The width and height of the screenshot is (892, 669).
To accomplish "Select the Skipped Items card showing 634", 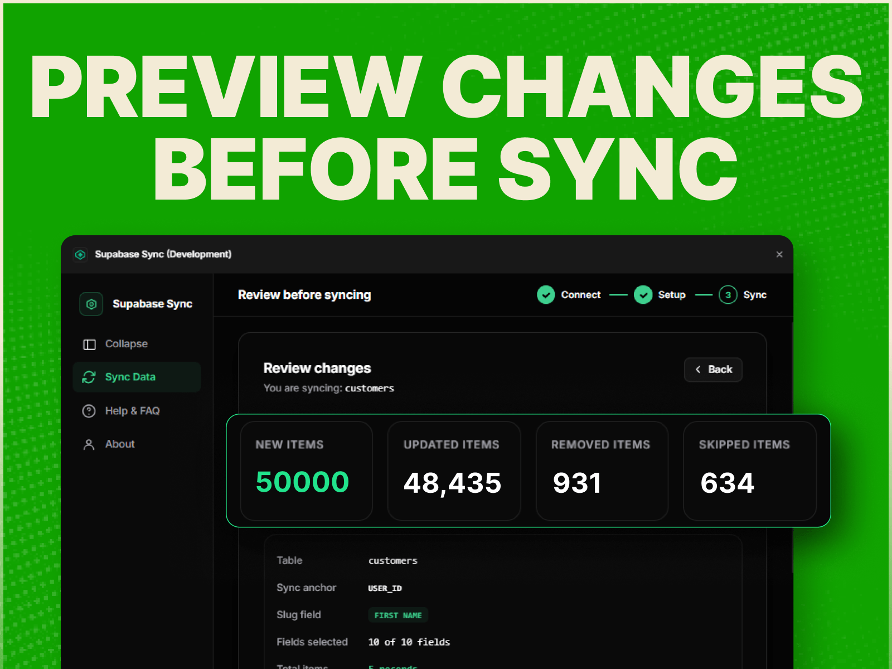I will (750, 471).
